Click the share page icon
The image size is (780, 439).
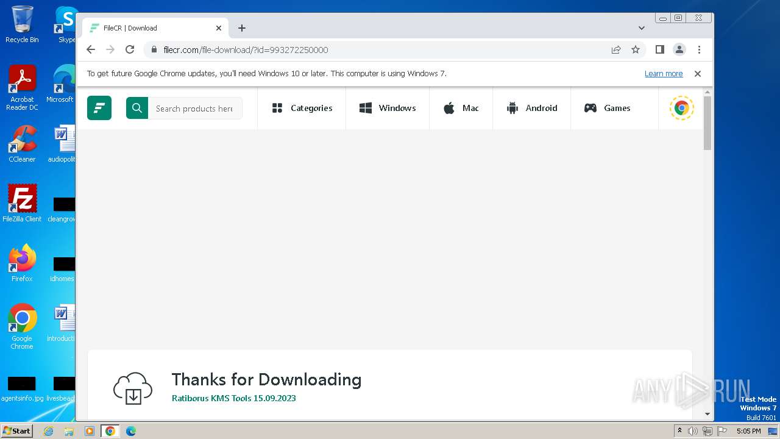[x=616, y=49]
